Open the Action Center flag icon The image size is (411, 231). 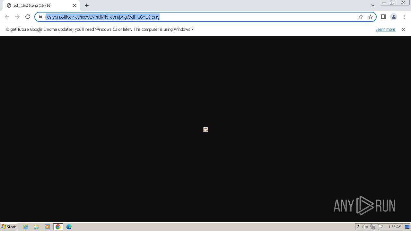click(380, 227)
